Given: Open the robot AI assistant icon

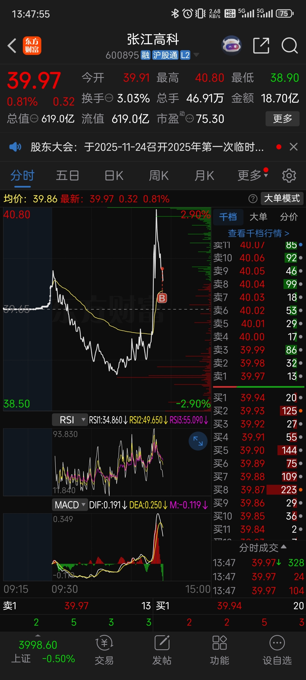Looking at the screenshot, I should click(232, 45).
